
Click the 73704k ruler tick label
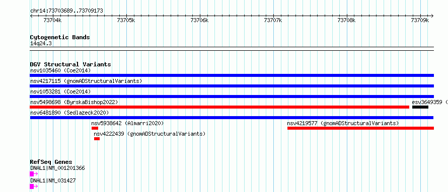(52, 20)
